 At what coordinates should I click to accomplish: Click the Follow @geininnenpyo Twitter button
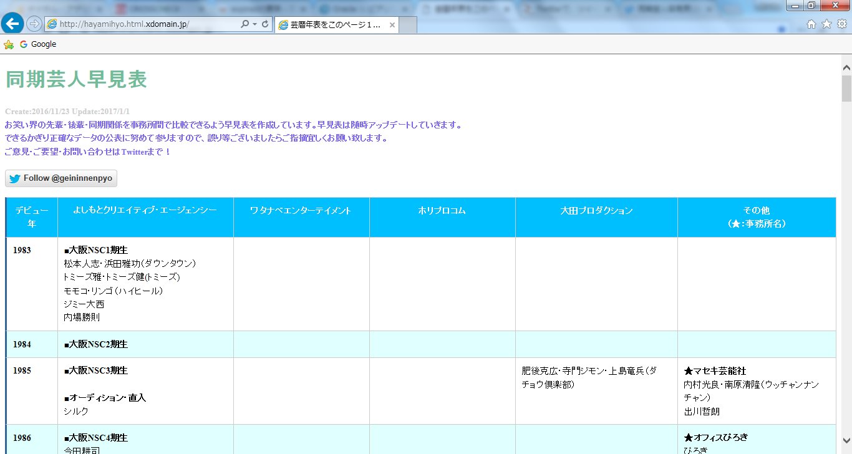[61, 178]
